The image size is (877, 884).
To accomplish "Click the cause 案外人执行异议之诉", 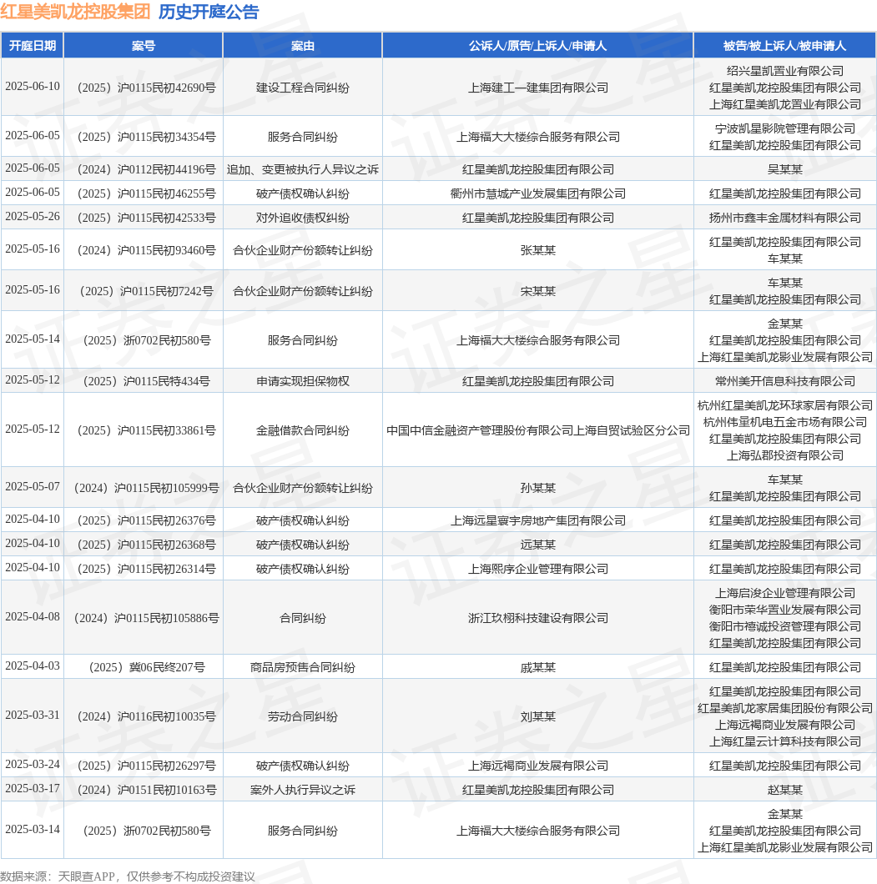I will point(303,790).
